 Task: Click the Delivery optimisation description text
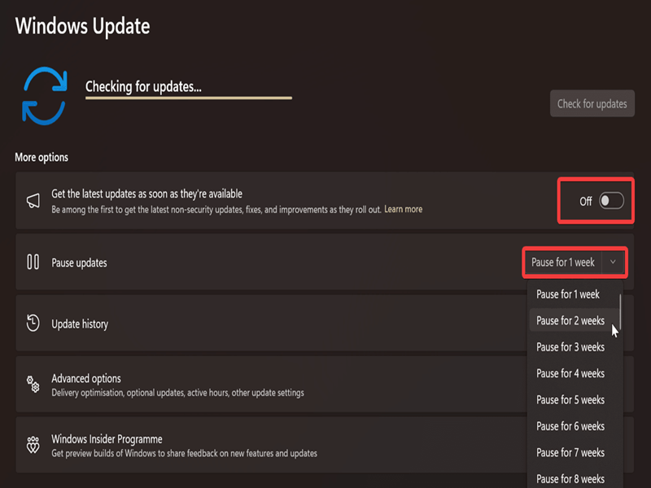point(177,393)
